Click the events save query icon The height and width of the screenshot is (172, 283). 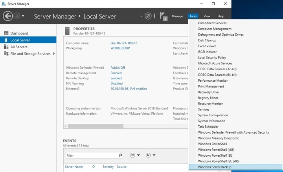tap(148, 155)
